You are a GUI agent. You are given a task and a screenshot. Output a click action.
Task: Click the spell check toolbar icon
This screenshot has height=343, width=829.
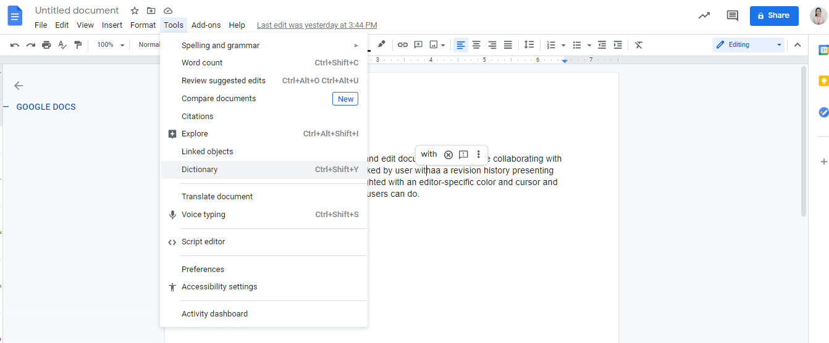click(62, 45)
